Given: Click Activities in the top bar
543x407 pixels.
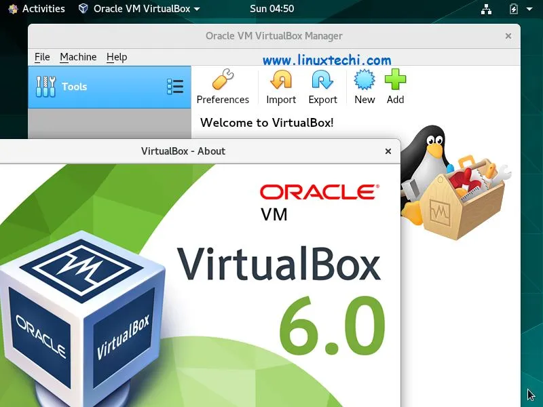Looking at the screenshot, I should 37,9.
